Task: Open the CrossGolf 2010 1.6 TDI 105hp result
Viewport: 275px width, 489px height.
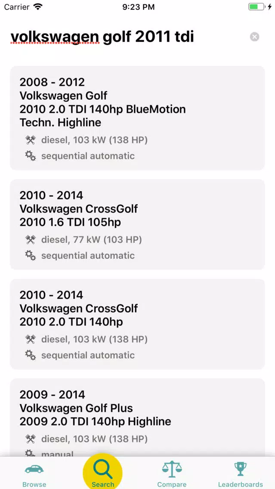Action: click(x=138, y=224)
